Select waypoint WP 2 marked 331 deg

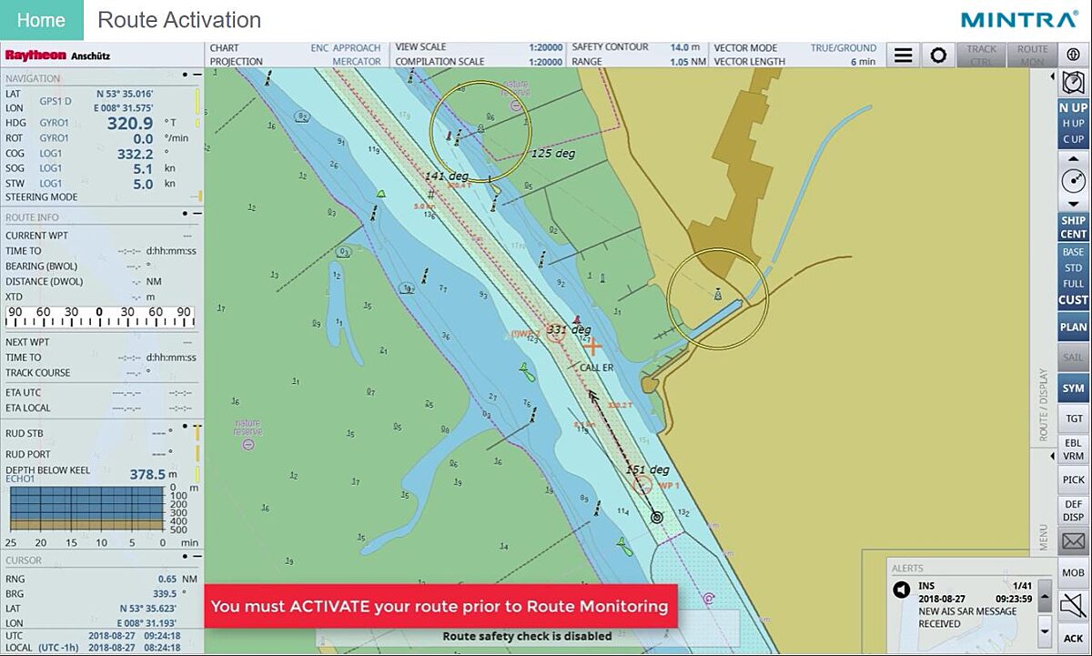(555, 333)
